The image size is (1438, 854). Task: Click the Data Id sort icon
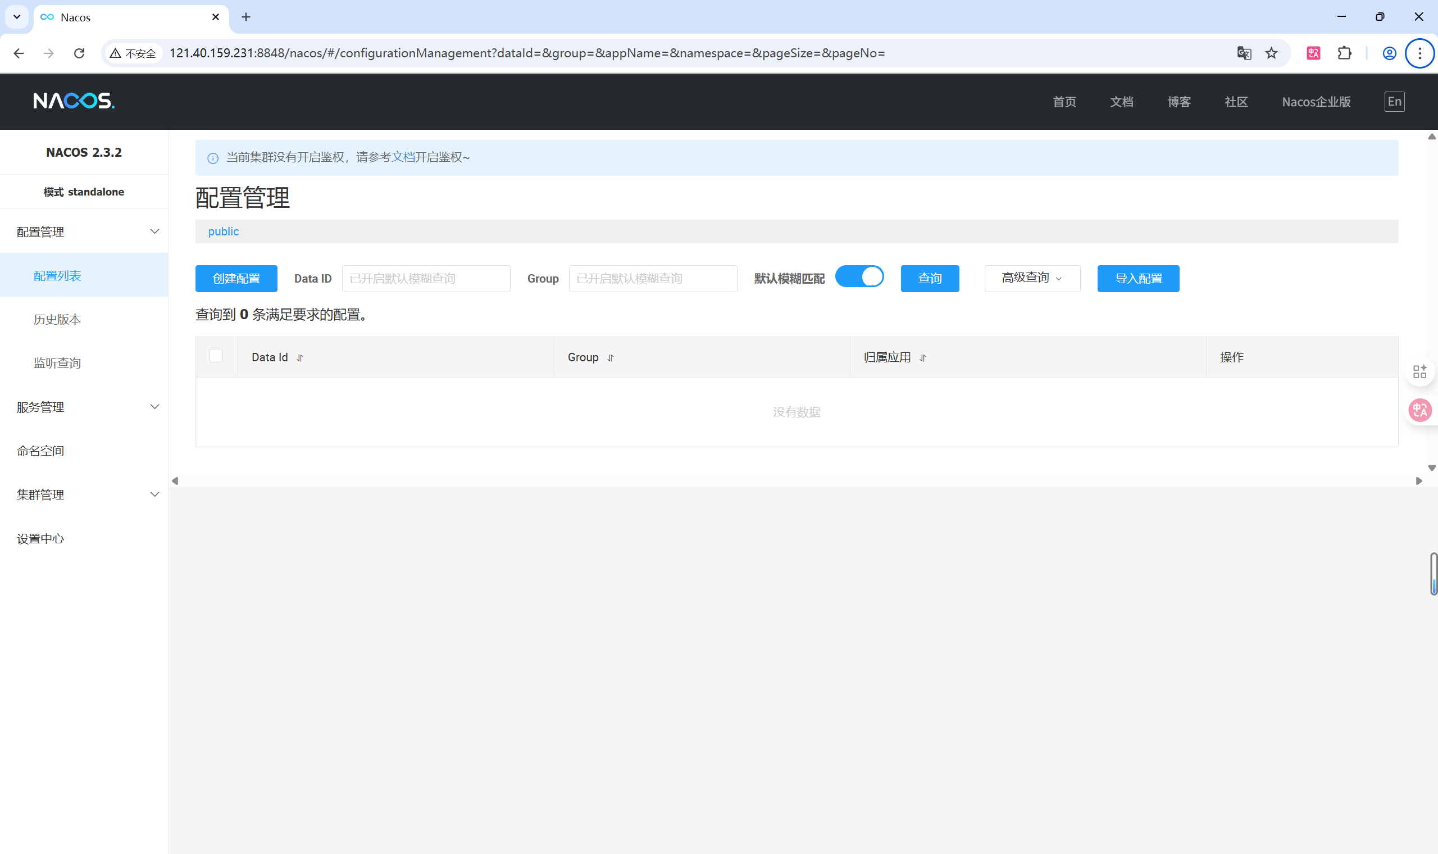(x=300, y=358)
